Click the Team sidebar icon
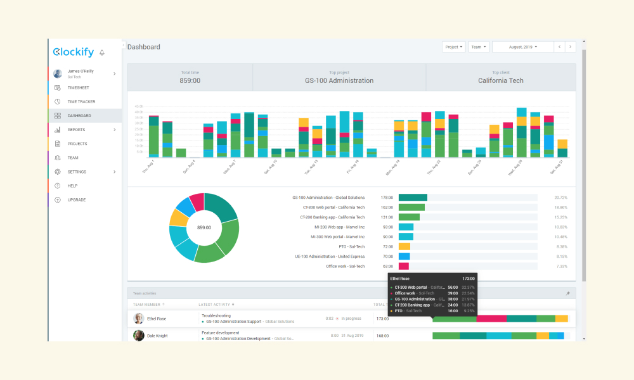Image resolution: width=634 pixels, height=380 pixels. coord(58,158)
